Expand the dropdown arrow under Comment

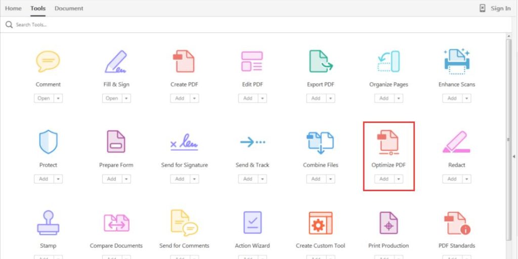(x=58, y=98)
